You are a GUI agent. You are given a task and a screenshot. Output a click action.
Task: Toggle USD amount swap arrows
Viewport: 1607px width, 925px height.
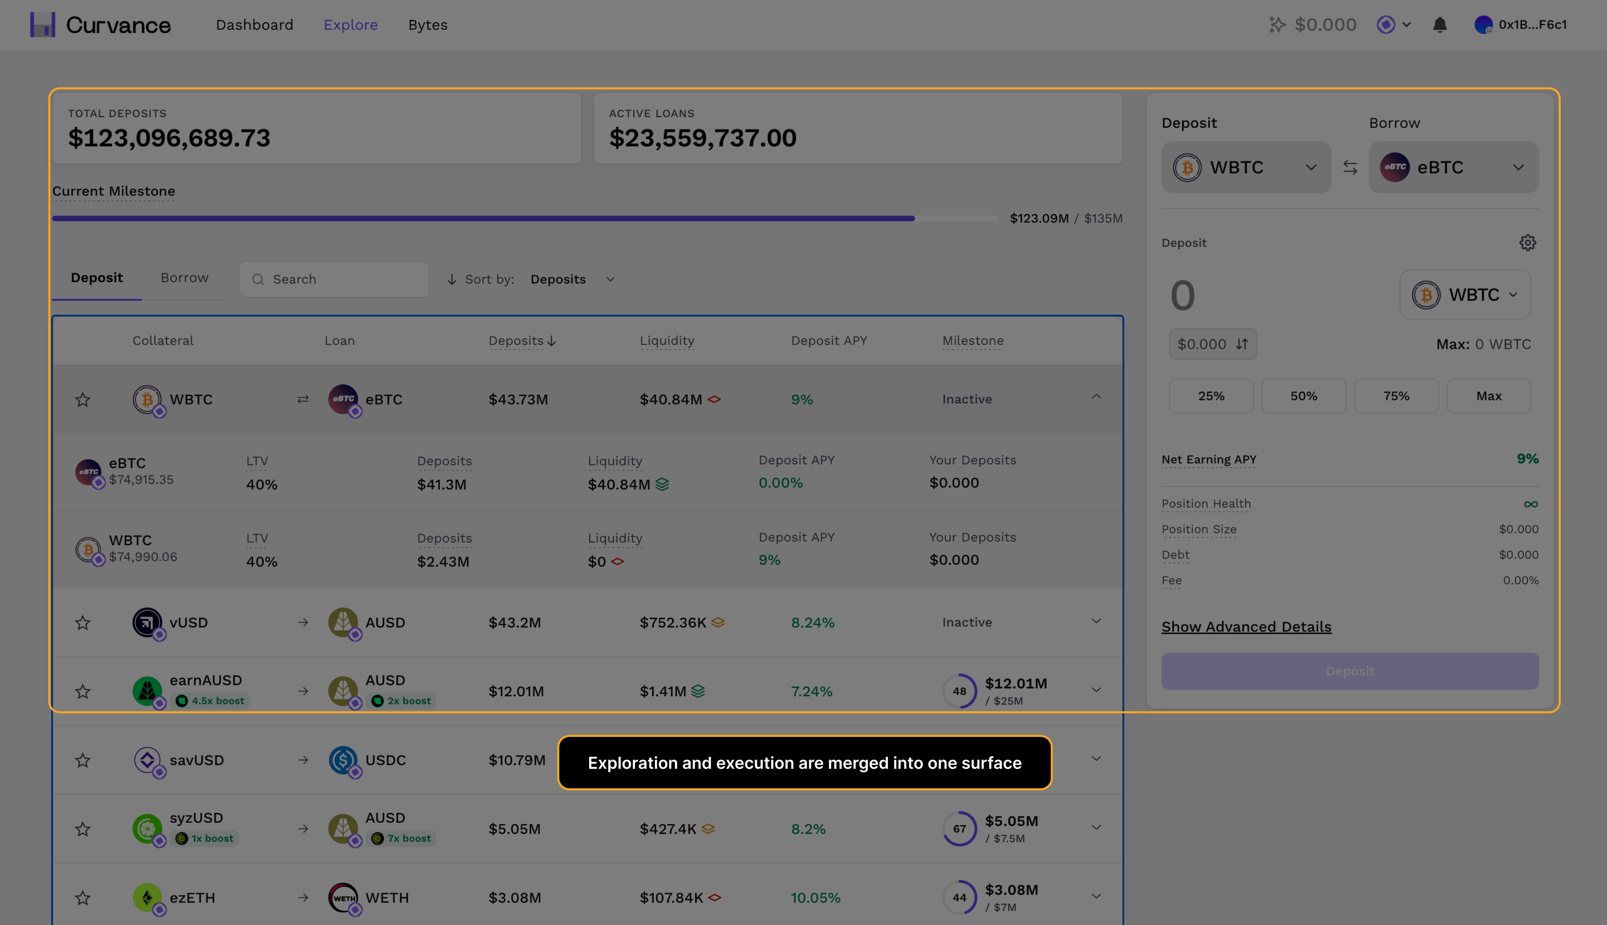tap(1241, 344)
